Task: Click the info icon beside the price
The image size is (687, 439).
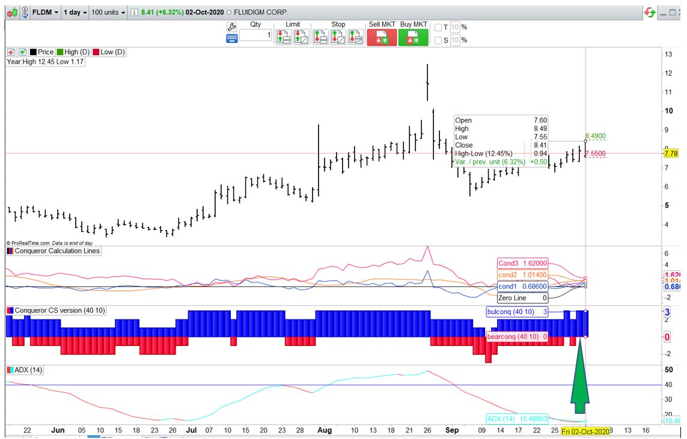Action: 135,13
